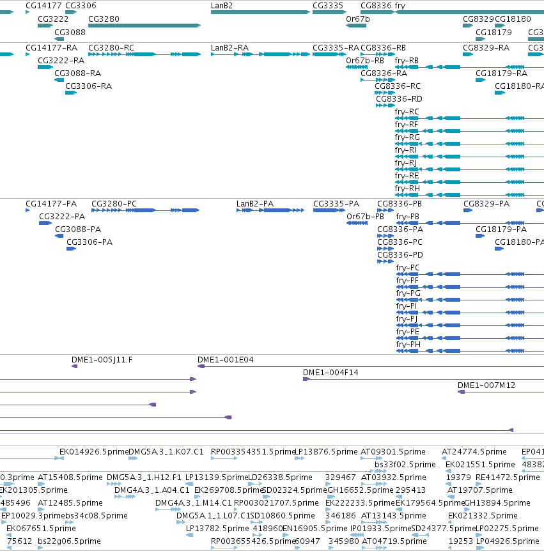Click the fry-RB transcript label
This screenshot has height=551, width=544.
[x=407, y=61]
